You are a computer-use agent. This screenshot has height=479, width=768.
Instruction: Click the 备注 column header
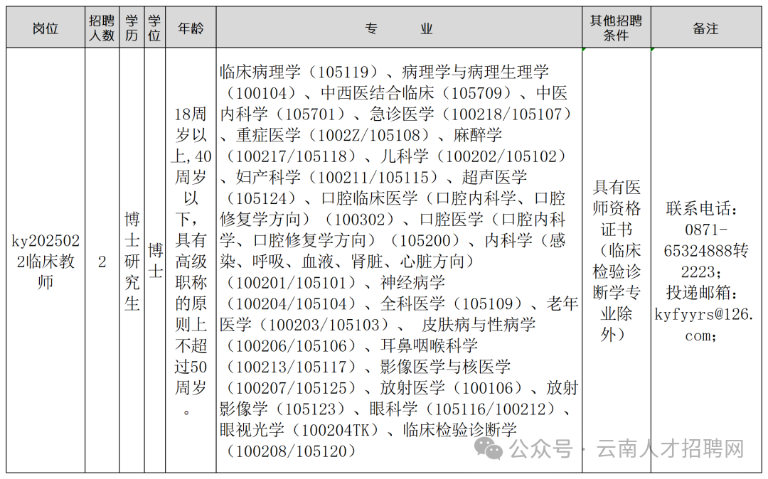[705, 27]
